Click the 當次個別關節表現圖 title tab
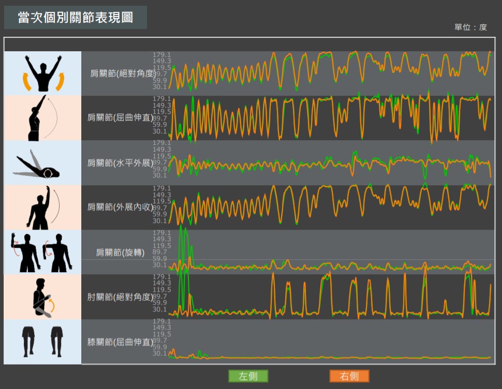The image size is (502, 389). click(76, 18)
